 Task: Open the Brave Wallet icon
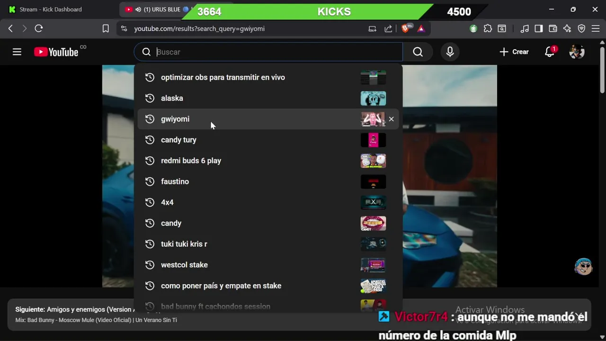tap(553, 28)
